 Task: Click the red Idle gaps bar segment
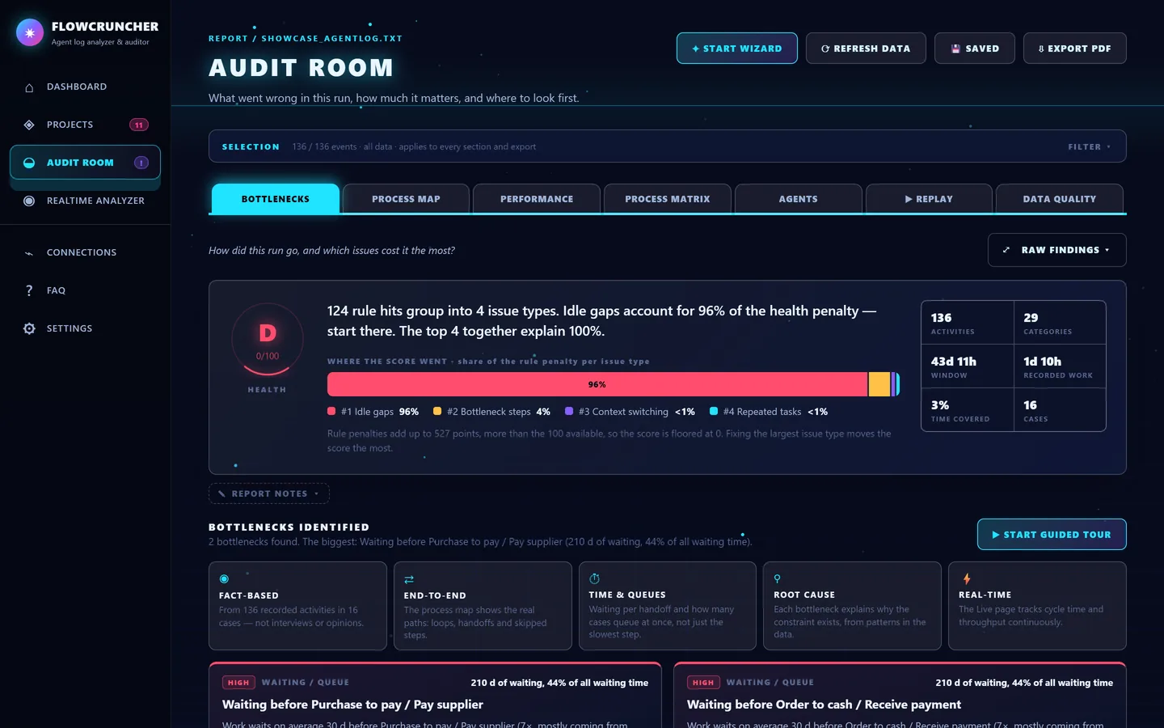597,384
